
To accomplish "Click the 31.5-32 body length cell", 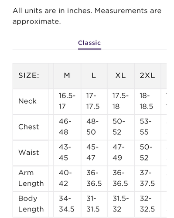I will (x=121, y=204).
